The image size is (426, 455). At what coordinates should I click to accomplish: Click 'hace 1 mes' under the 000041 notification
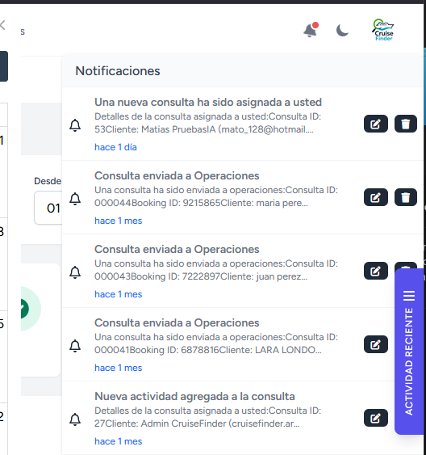[x=118, y=368]
